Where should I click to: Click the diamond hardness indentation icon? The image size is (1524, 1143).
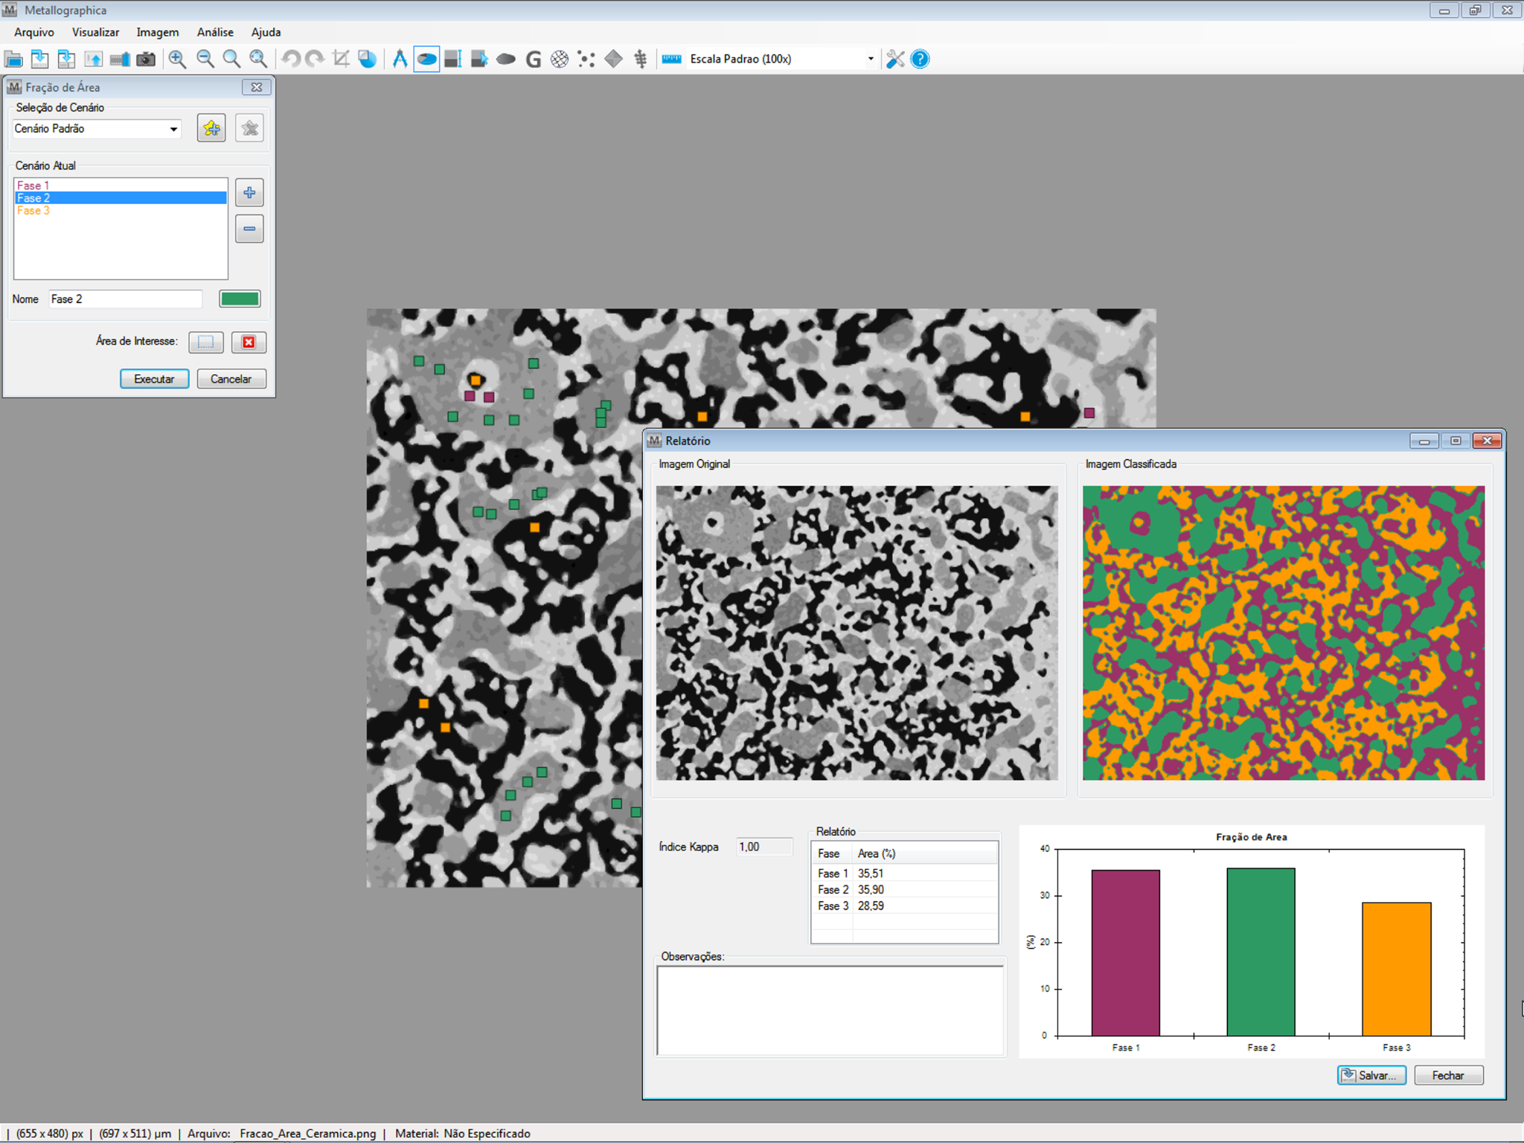point(613,59)
